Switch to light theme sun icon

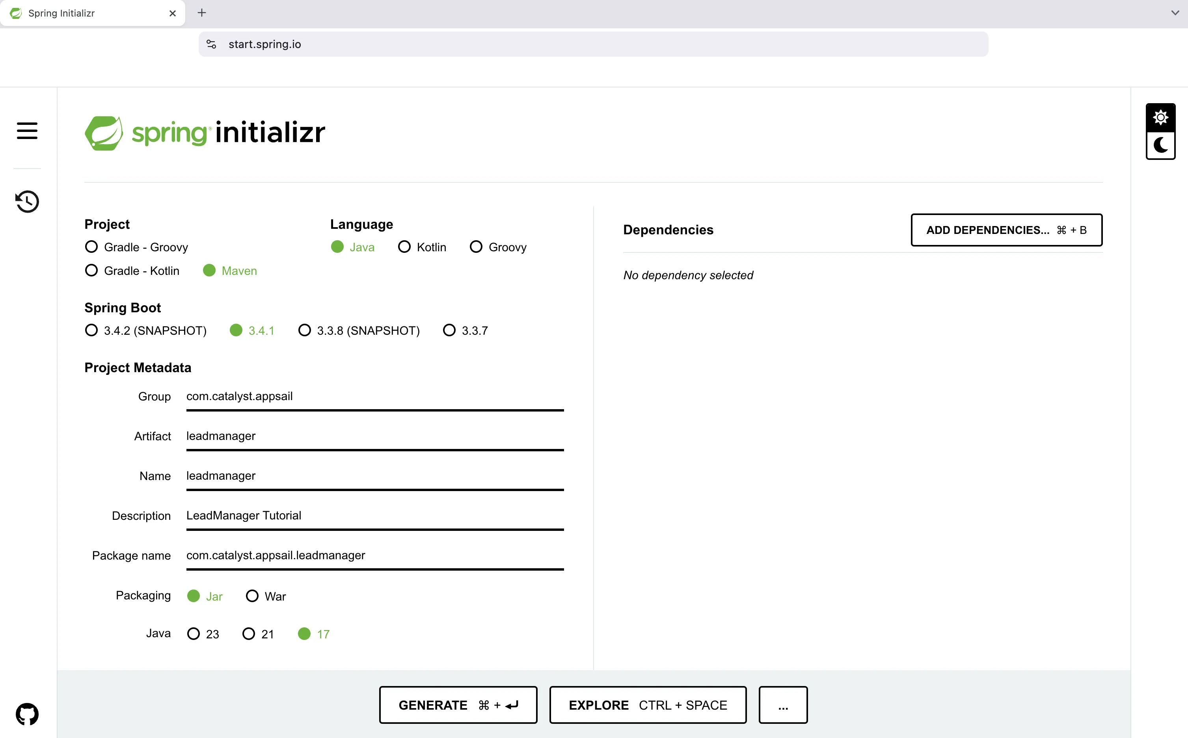click(x=1160, y=118)
